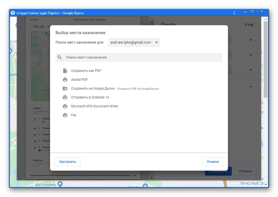Click the window scrollbar down arrow
This screenshot has height=197, width=278.
[265, 185]
